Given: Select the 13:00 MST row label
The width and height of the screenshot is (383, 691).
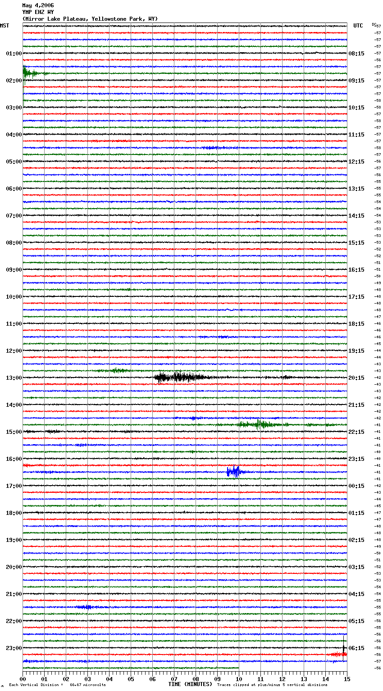Looking at the screenshot, I should [14, 378].
